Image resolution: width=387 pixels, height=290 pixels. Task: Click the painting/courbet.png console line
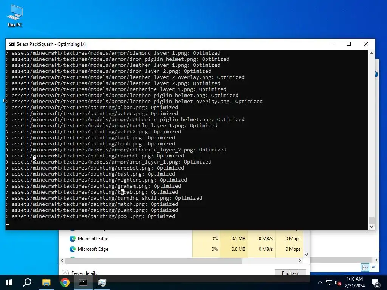point(95,156)
